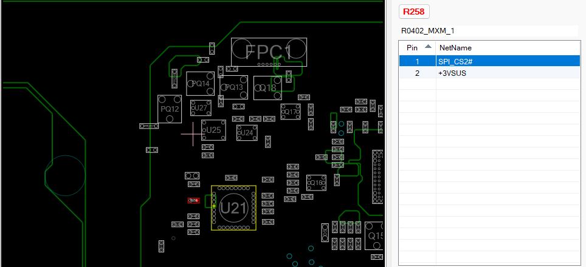Select the U24 component
Image resolution: width=586 pixels, height=267 pixels.
point(247,133)
